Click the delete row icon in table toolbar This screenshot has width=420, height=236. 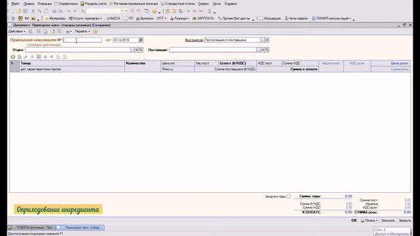32,57
